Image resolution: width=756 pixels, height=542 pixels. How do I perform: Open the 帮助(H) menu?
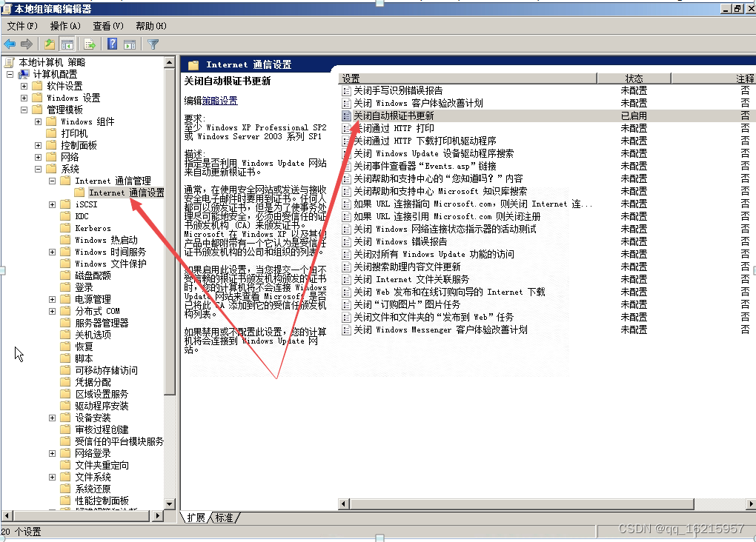click(151, 26)
